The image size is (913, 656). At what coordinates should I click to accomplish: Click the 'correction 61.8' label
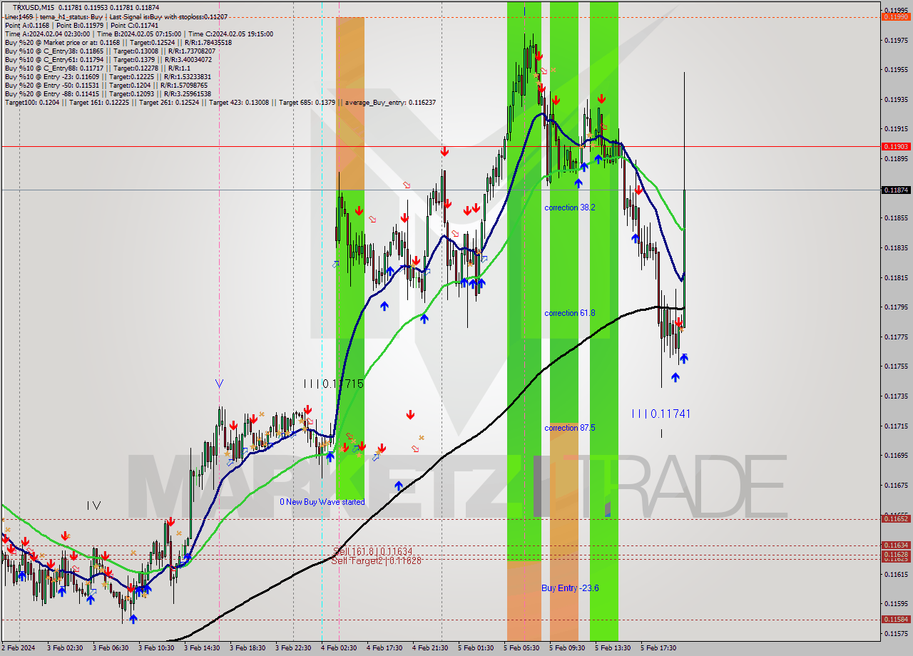click(569, 313)
